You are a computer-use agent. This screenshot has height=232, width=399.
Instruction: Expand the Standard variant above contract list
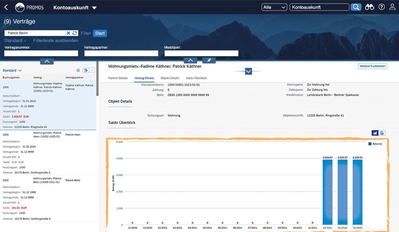click(12, 71)
